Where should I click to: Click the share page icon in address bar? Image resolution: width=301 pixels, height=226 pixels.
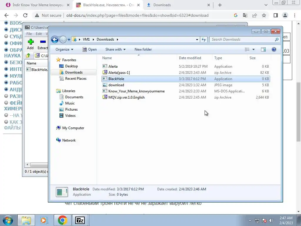255,15
